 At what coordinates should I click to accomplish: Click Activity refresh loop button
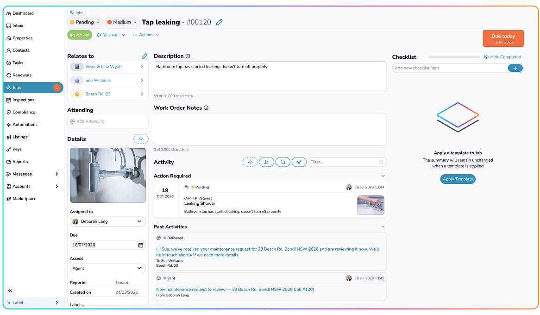(x=283, y=162)
